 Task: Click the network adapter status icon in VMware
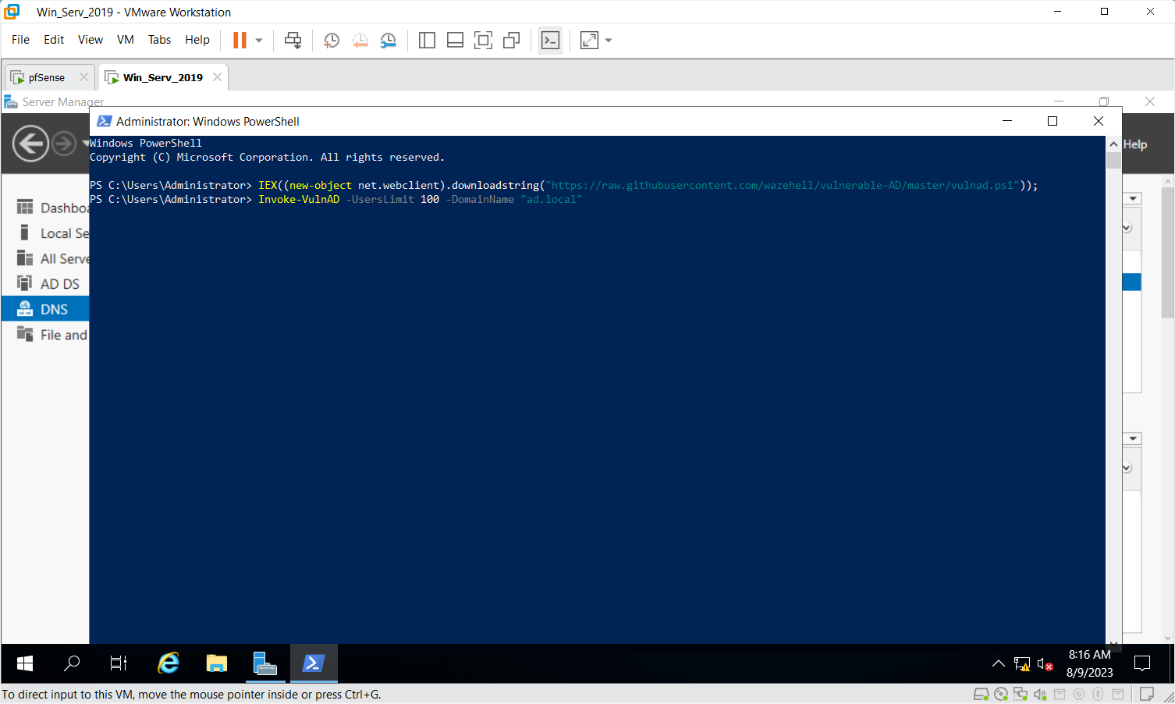coord(1021,695)
